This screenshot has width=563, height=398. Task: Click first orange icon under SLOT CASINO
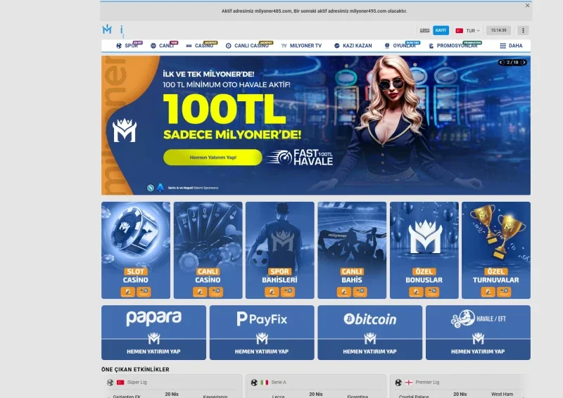coord(128,292)
